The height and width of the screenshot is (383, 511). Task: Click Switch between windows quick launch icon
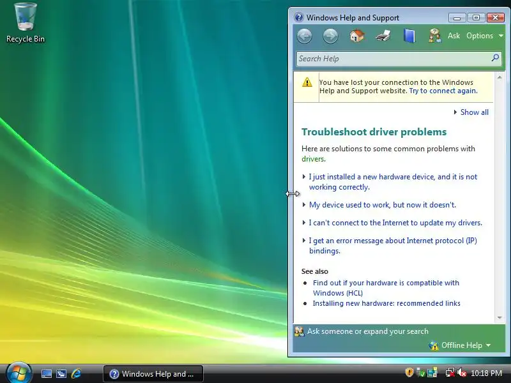click(x=61, y=374)
